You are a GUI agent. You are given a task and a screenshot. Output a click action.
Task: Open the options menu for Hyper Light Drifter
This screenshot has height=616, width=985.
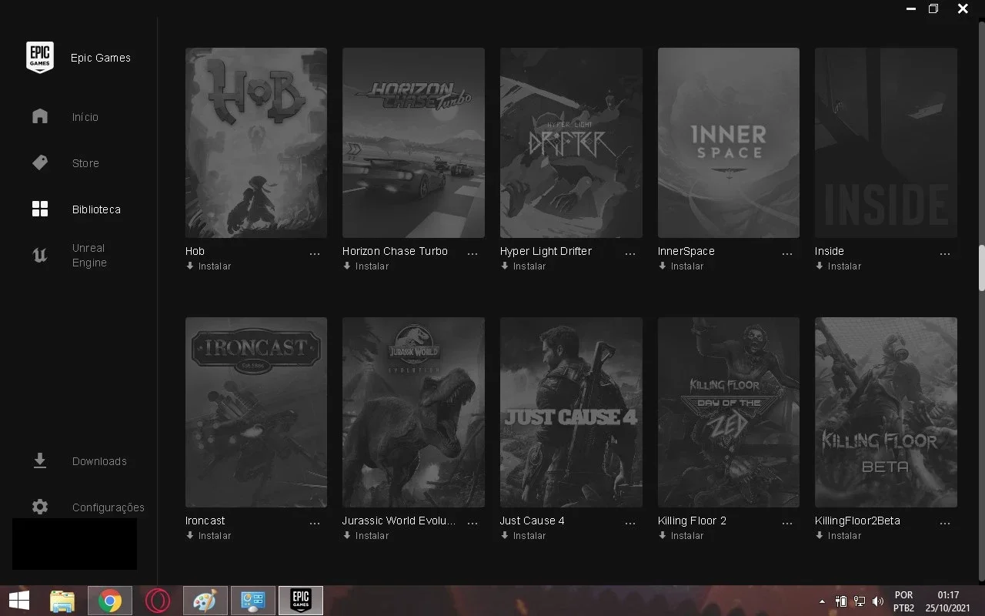(x=630, y=253)
